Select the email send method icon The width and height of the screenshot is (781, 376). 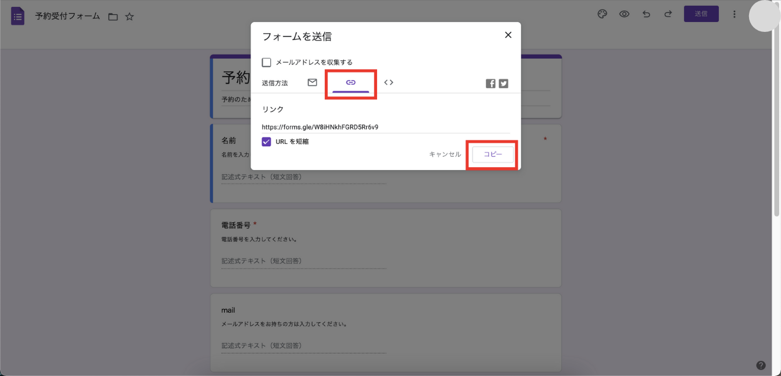tap(312, 82)
